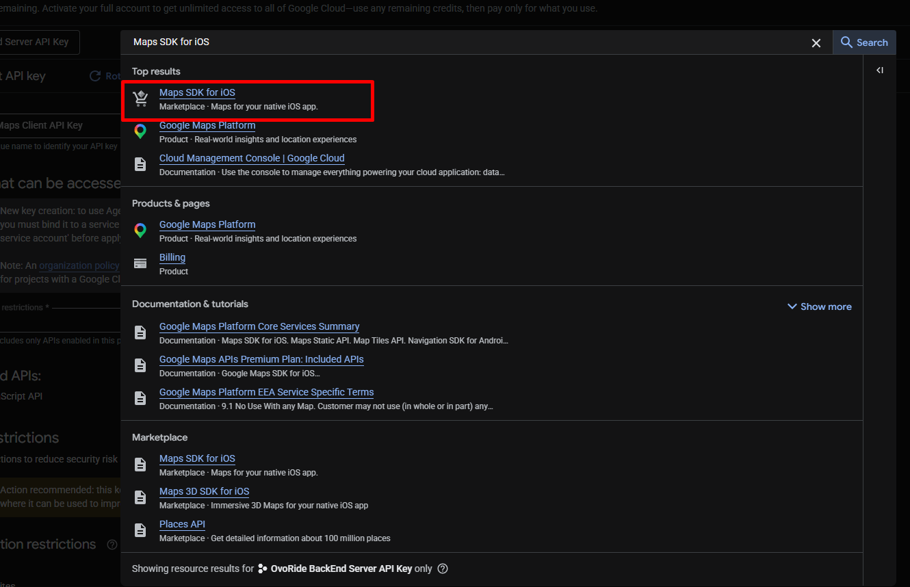This screenshot has width=910, height=587.
Task: Open Google Maps Platform EEA Service Specific Terms
Action: point(267,392)
